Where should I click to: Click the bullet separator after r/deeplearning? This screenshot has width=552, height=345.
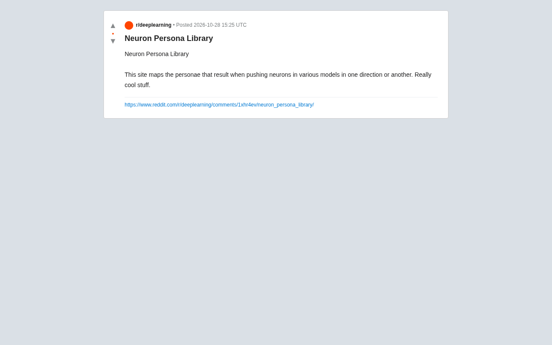(174, 25)
